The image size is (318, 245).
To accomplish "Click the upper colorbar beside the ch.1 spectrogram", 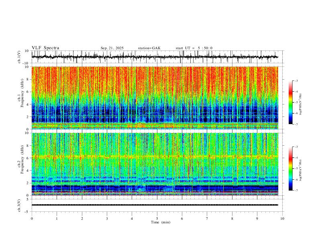I will point(290,102).
